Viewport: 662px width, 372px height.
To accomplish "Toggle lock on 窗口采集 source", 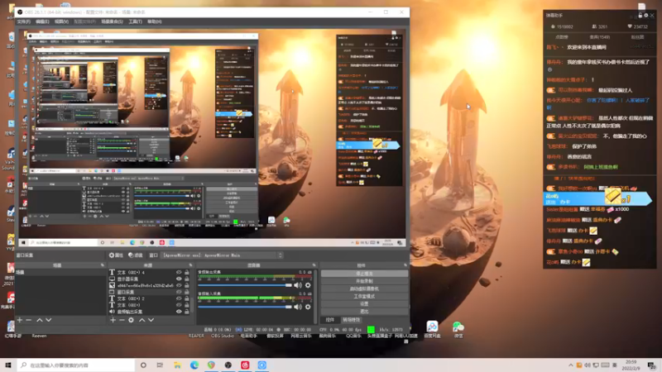I will [x=187, y=292].
